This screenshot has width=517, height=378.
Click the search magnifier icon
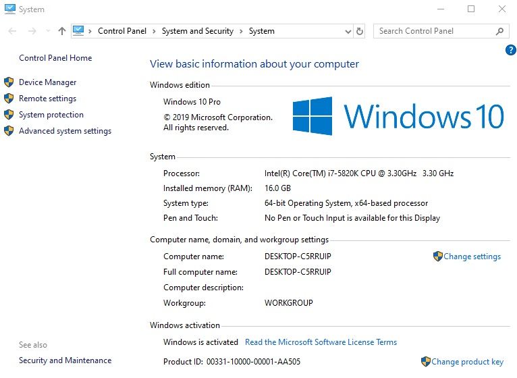pos(499,31)
